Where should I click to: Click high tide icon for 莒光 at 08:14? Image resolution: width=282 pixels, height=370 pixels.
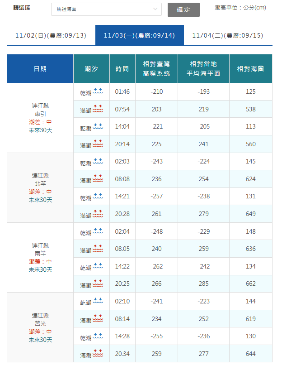pyautogui.click(x=98, y=319)
